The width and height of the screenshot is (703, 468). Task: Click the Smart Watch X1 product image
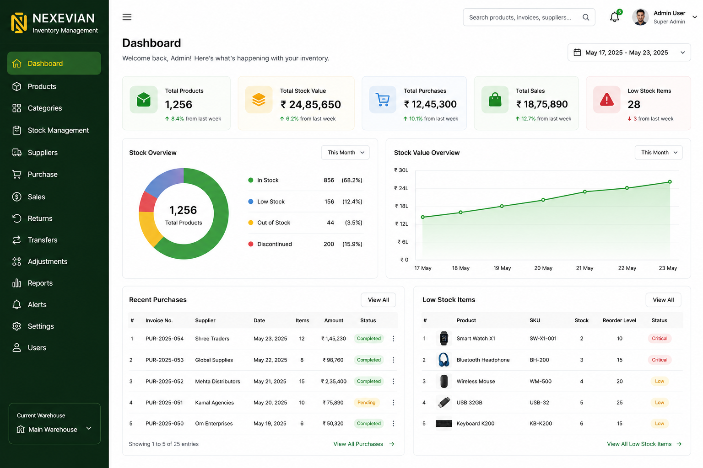(443, 338)
